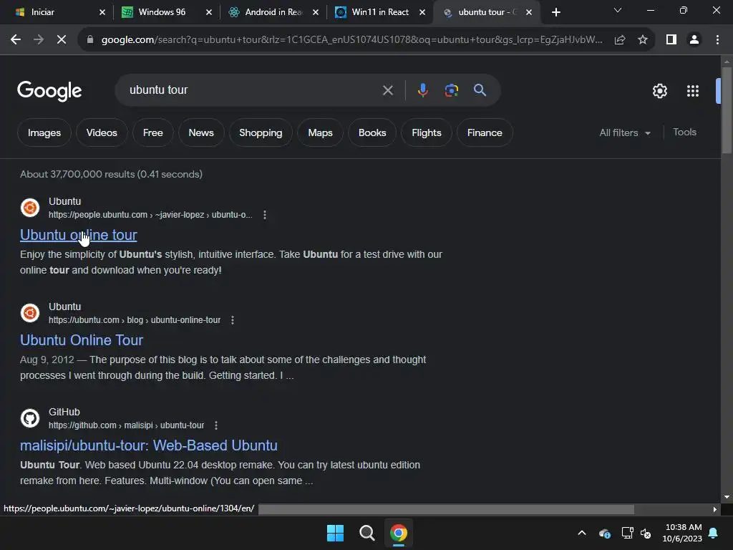Open more options for ubuntu.com blog result
This screenshot has height=550, width=733.
[233, 320]
